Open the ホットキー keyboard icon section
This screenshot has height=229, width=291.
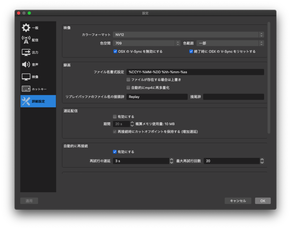26,89
